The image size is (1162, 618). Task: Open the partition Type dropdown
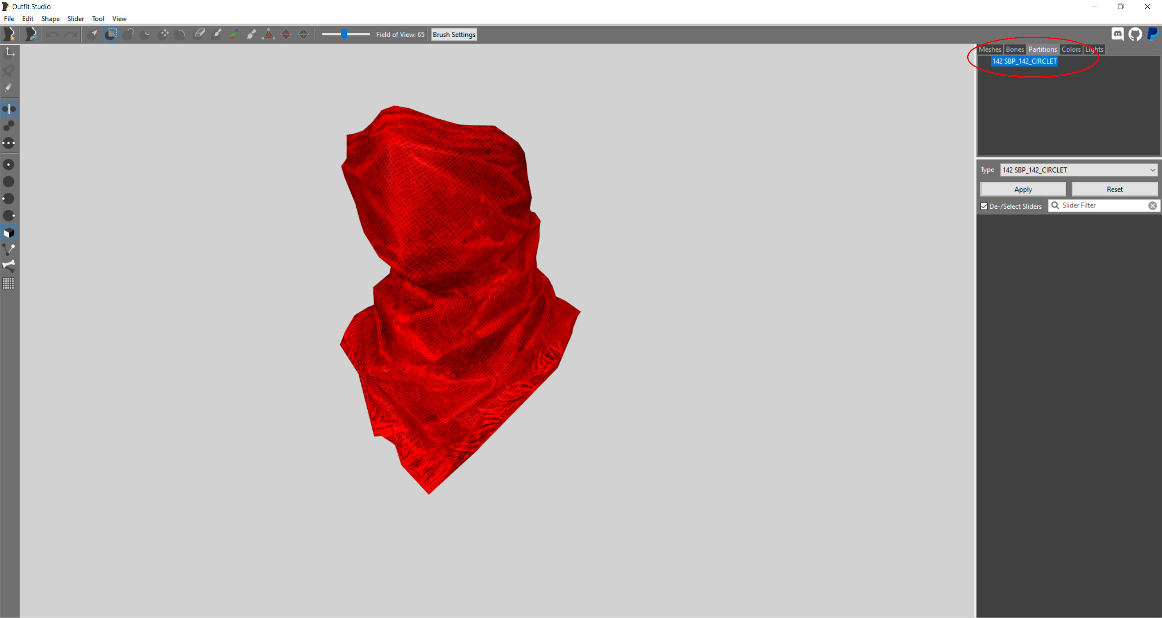point(1078,170)
